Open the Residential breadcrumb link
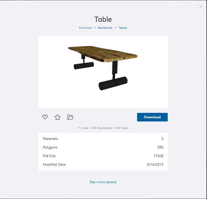 click(105, 28)
